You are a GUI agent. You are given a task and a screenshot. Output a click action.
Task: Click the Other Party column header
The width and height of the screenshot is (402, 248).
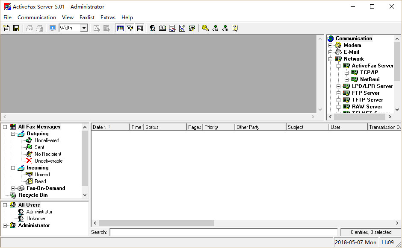pos(260,127)
